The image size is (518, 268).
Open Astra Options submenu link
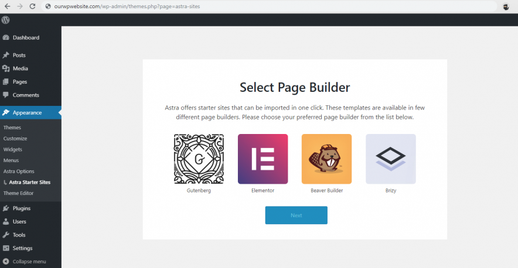click(19, 171)
